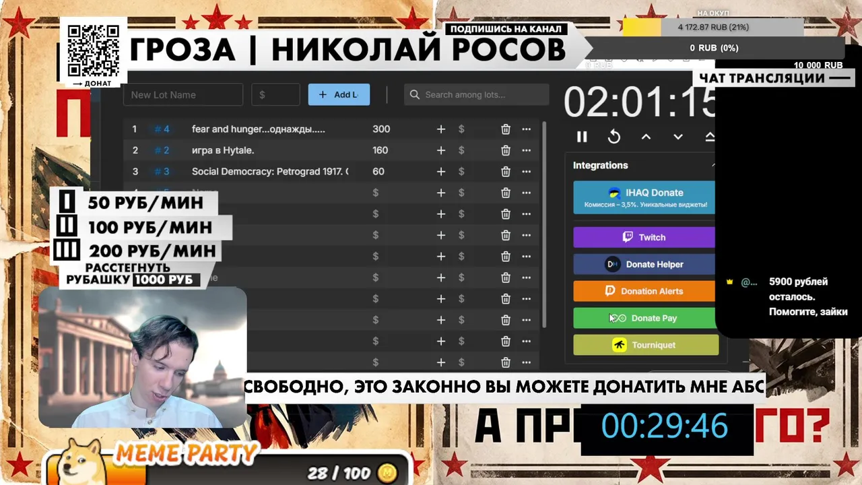Screen dimensions: 862x485
Task: Click the Integrations heading
Action: click(x=600, y=165)
